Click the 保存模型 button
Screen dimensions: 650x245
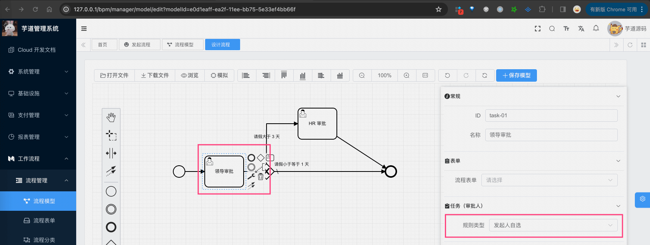pos(516,75)
